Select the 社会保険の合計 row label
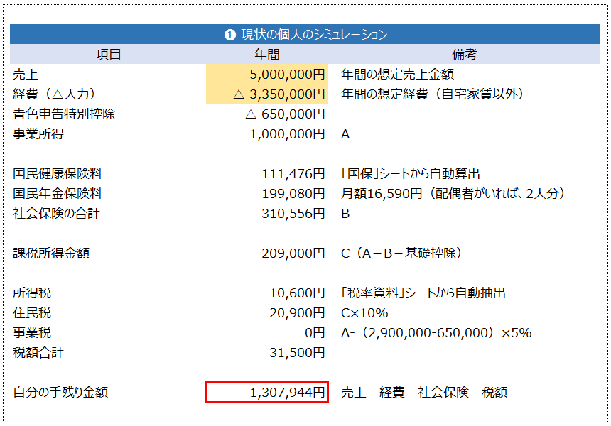This screenshot has width=611, height=426. click(56, 213)
